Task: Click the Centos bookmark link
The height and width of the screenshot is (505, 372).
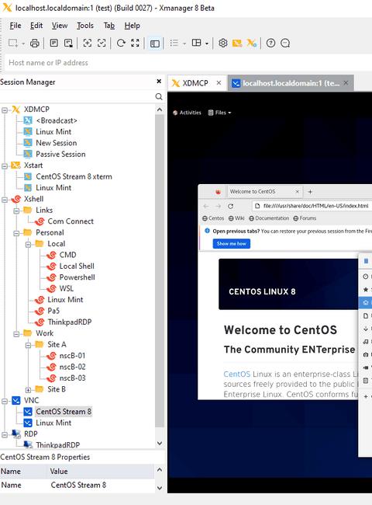Action: 213,218
